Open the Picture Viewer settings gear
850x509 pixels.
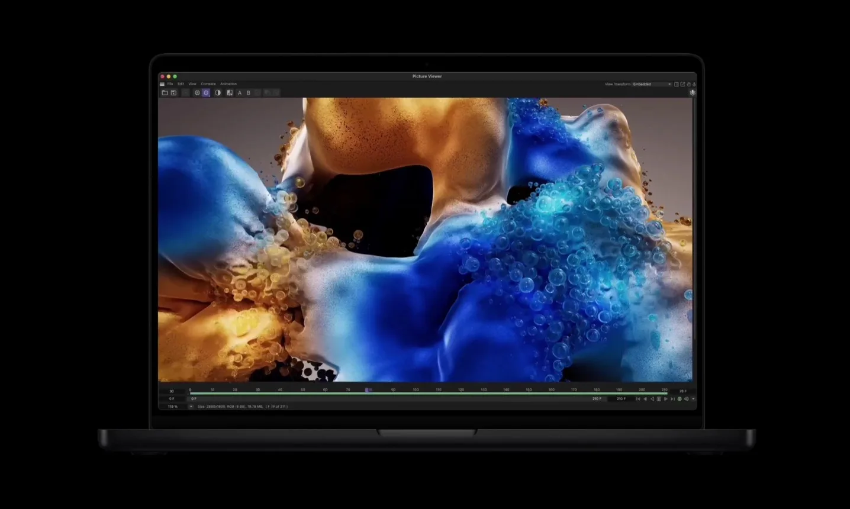point(197,92)
